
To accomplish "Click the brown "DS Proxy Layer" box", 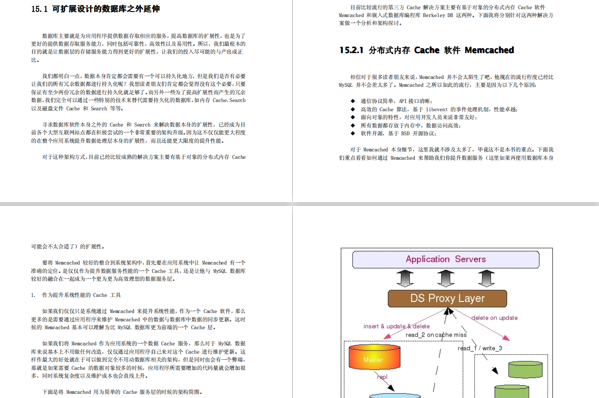I will [x=448, y=299].
